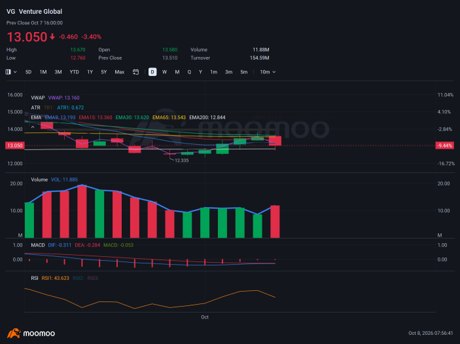Screen dimensions: 460x344
Task: Click the latest red candlestick
Action: (x=275, y=141)
